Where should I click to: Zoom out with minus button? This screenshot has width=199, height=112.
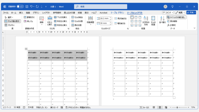click(x=170, y=107)
